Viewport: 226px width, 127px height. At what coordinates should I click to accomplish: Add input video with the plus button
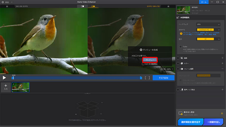(6, 87)
